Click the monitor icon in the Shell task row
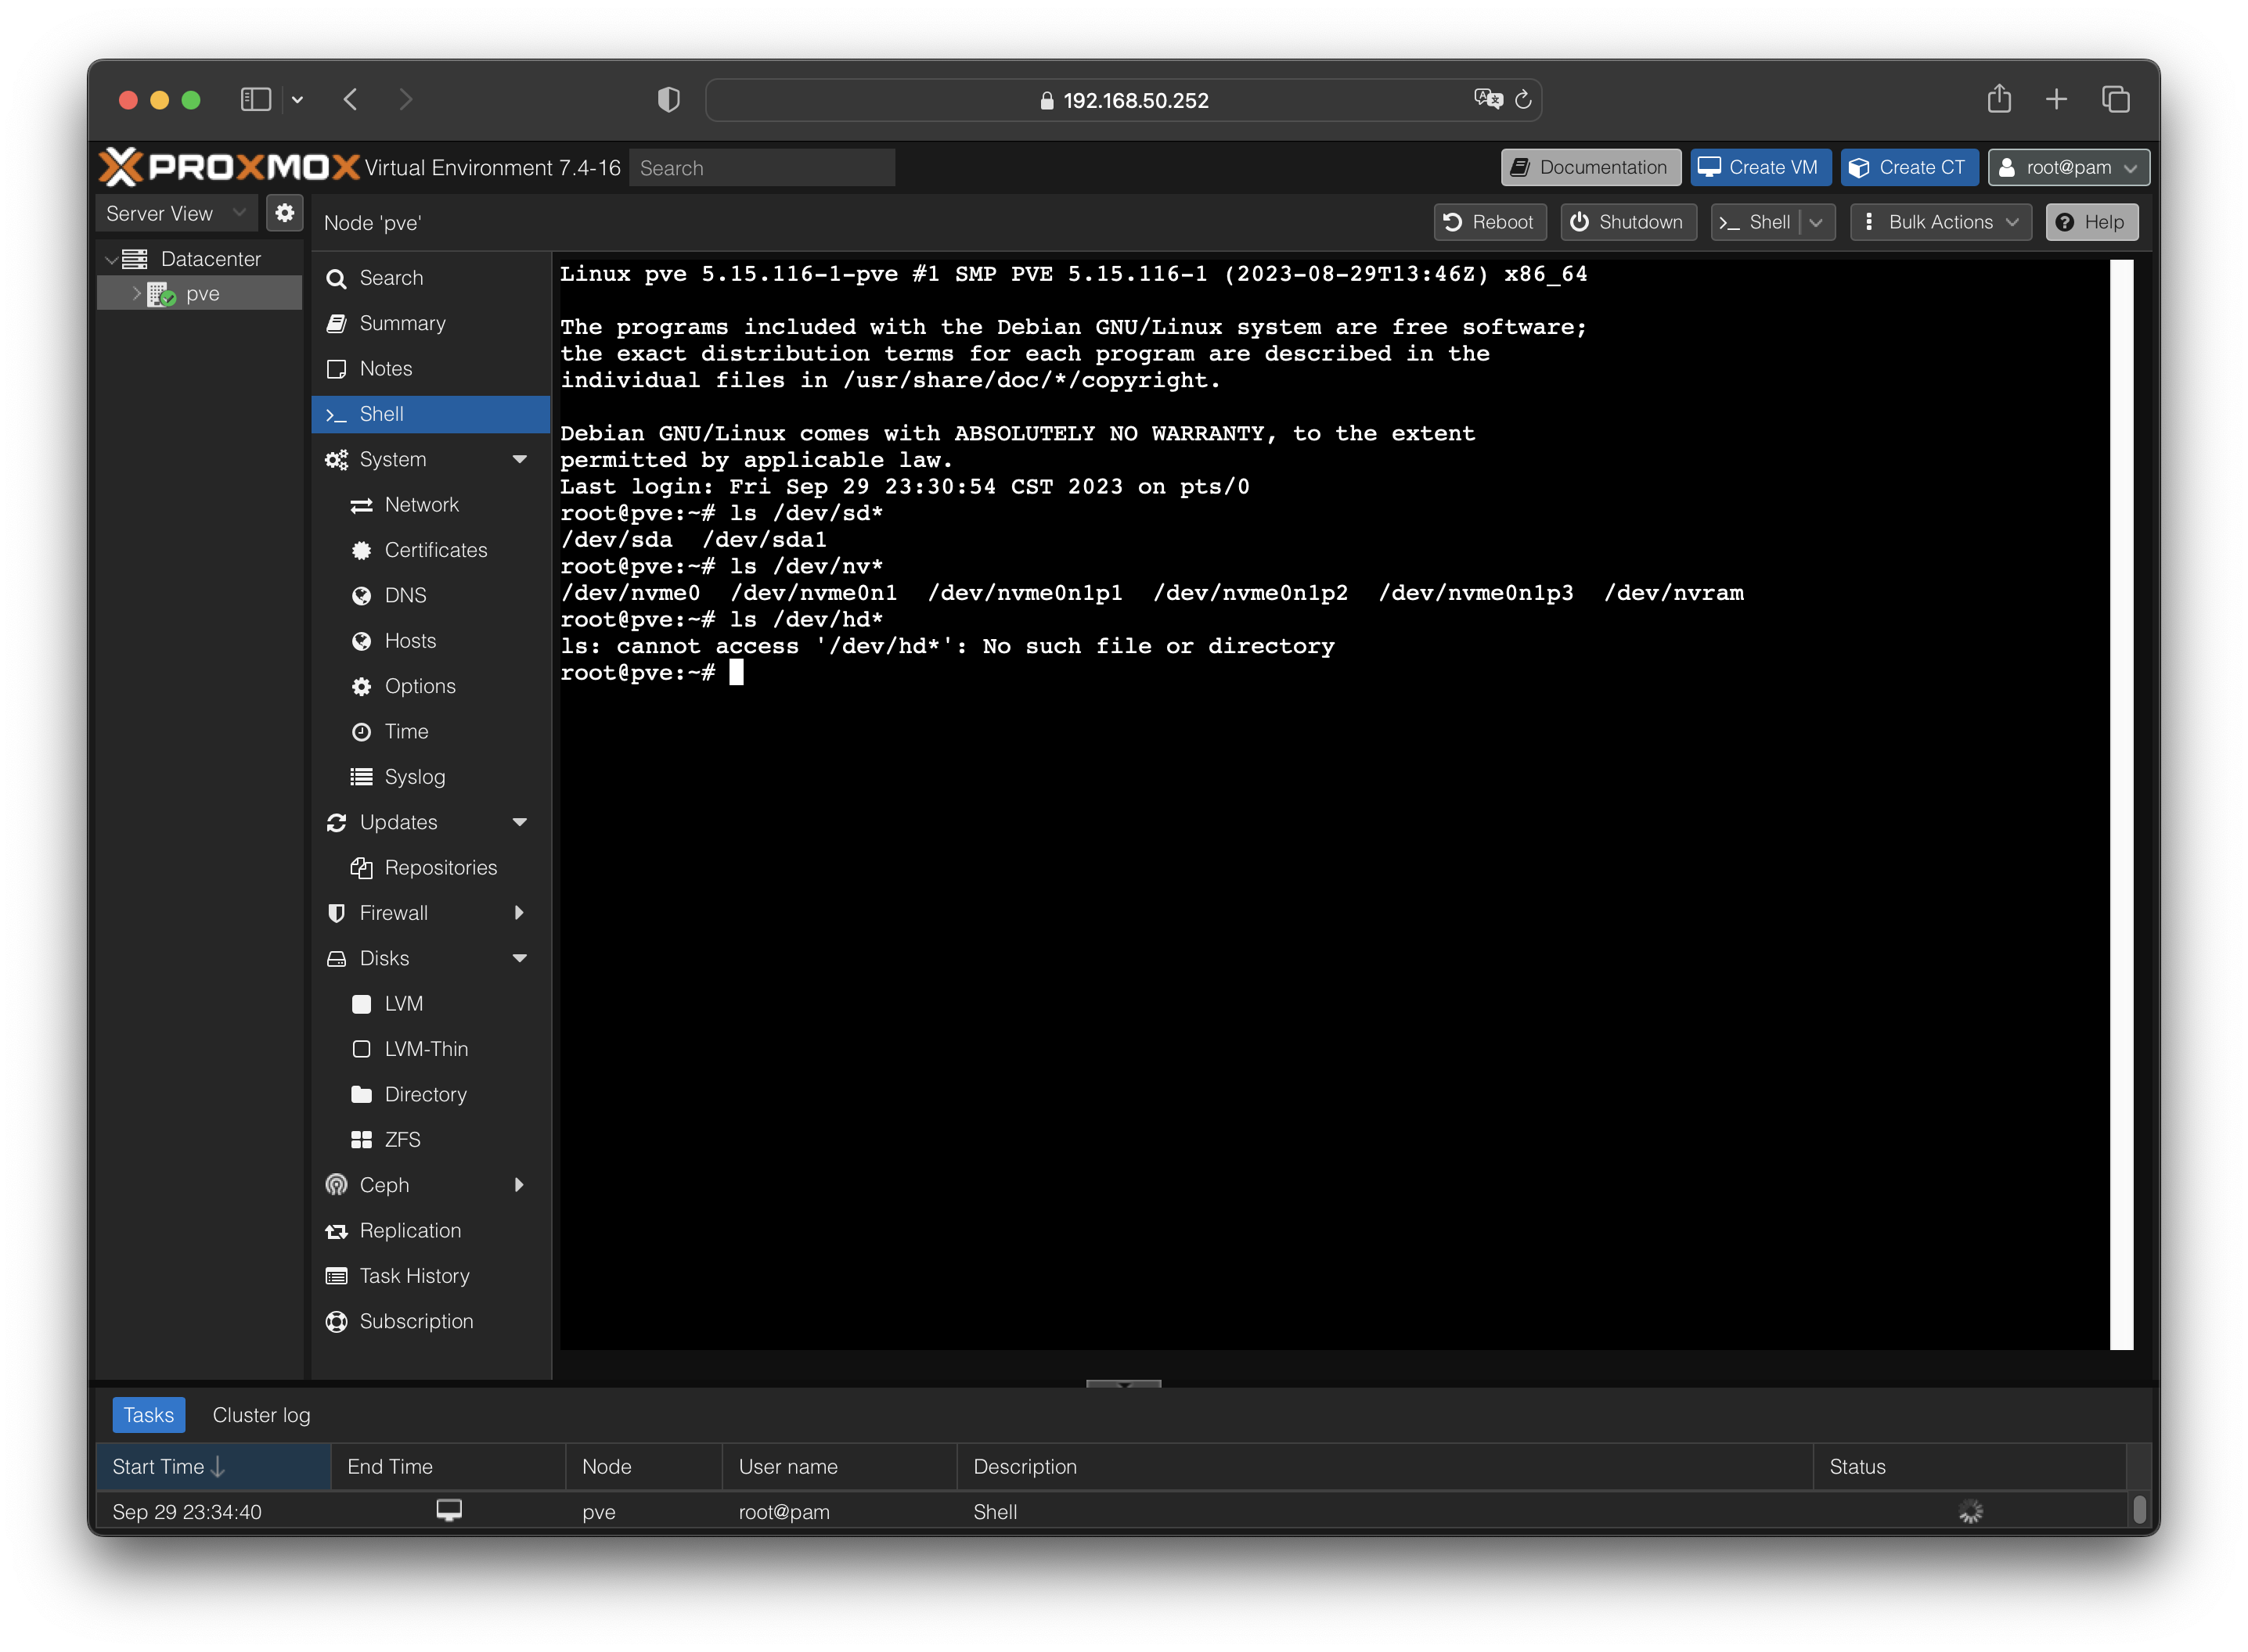2248x1652 pixels. pos(449,1510)
